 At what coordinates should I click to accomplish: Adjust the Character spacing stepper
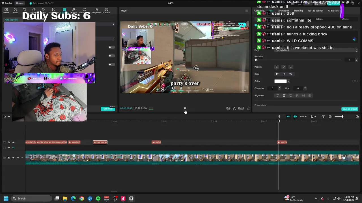[279, 88]
